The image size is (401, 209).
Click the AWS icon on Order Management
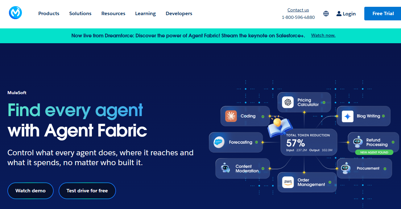point(288,182)
